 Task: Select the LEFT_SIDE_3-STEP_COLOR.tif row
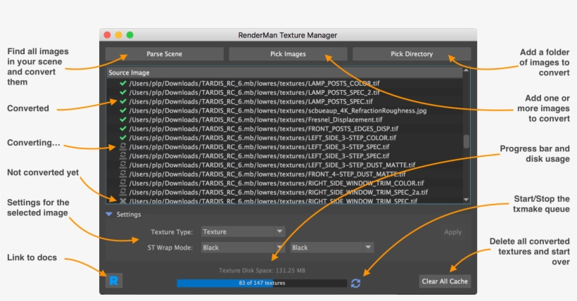[285, 138]
